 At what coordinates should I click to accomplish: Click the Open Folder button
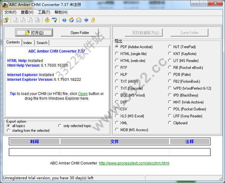[80, 33]
